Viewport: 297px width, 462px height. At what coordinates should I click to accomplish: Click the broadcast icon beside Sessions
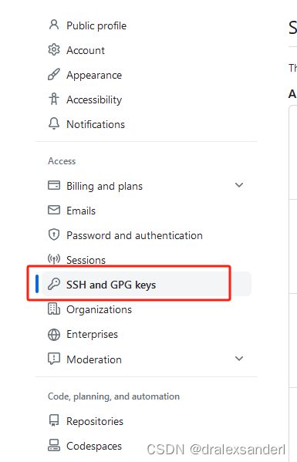click(54, 259)
